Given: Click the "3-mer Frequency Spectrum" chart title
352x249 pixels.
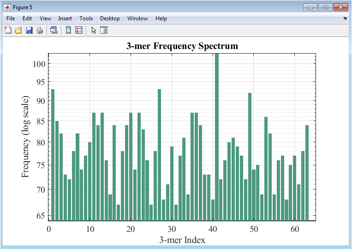Looking at the screenshot, I should click(x=182, y=46).
